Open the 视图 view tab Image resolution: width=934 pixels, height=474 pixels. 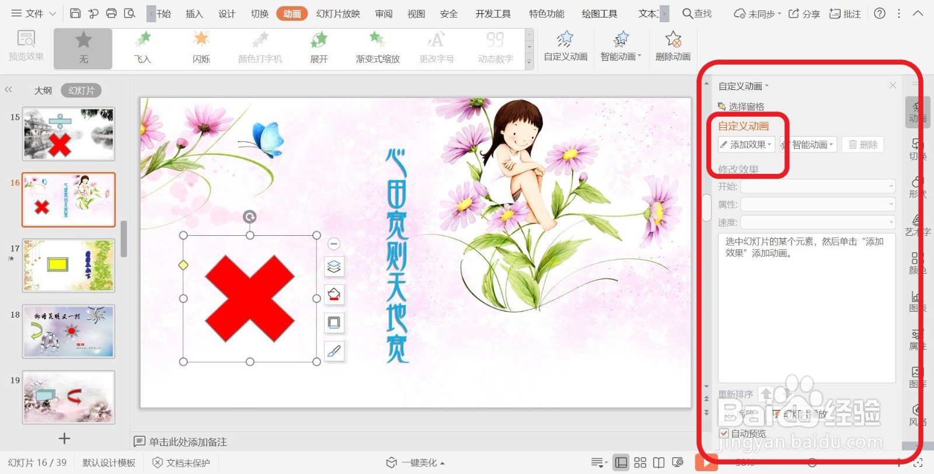tap(416, 13)
